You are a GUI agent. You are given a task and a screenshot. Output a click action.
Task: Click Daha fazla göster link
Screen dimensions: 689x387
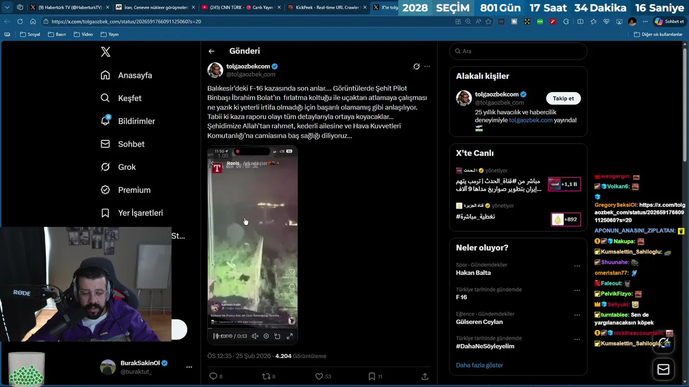click(x=479, y=365)
